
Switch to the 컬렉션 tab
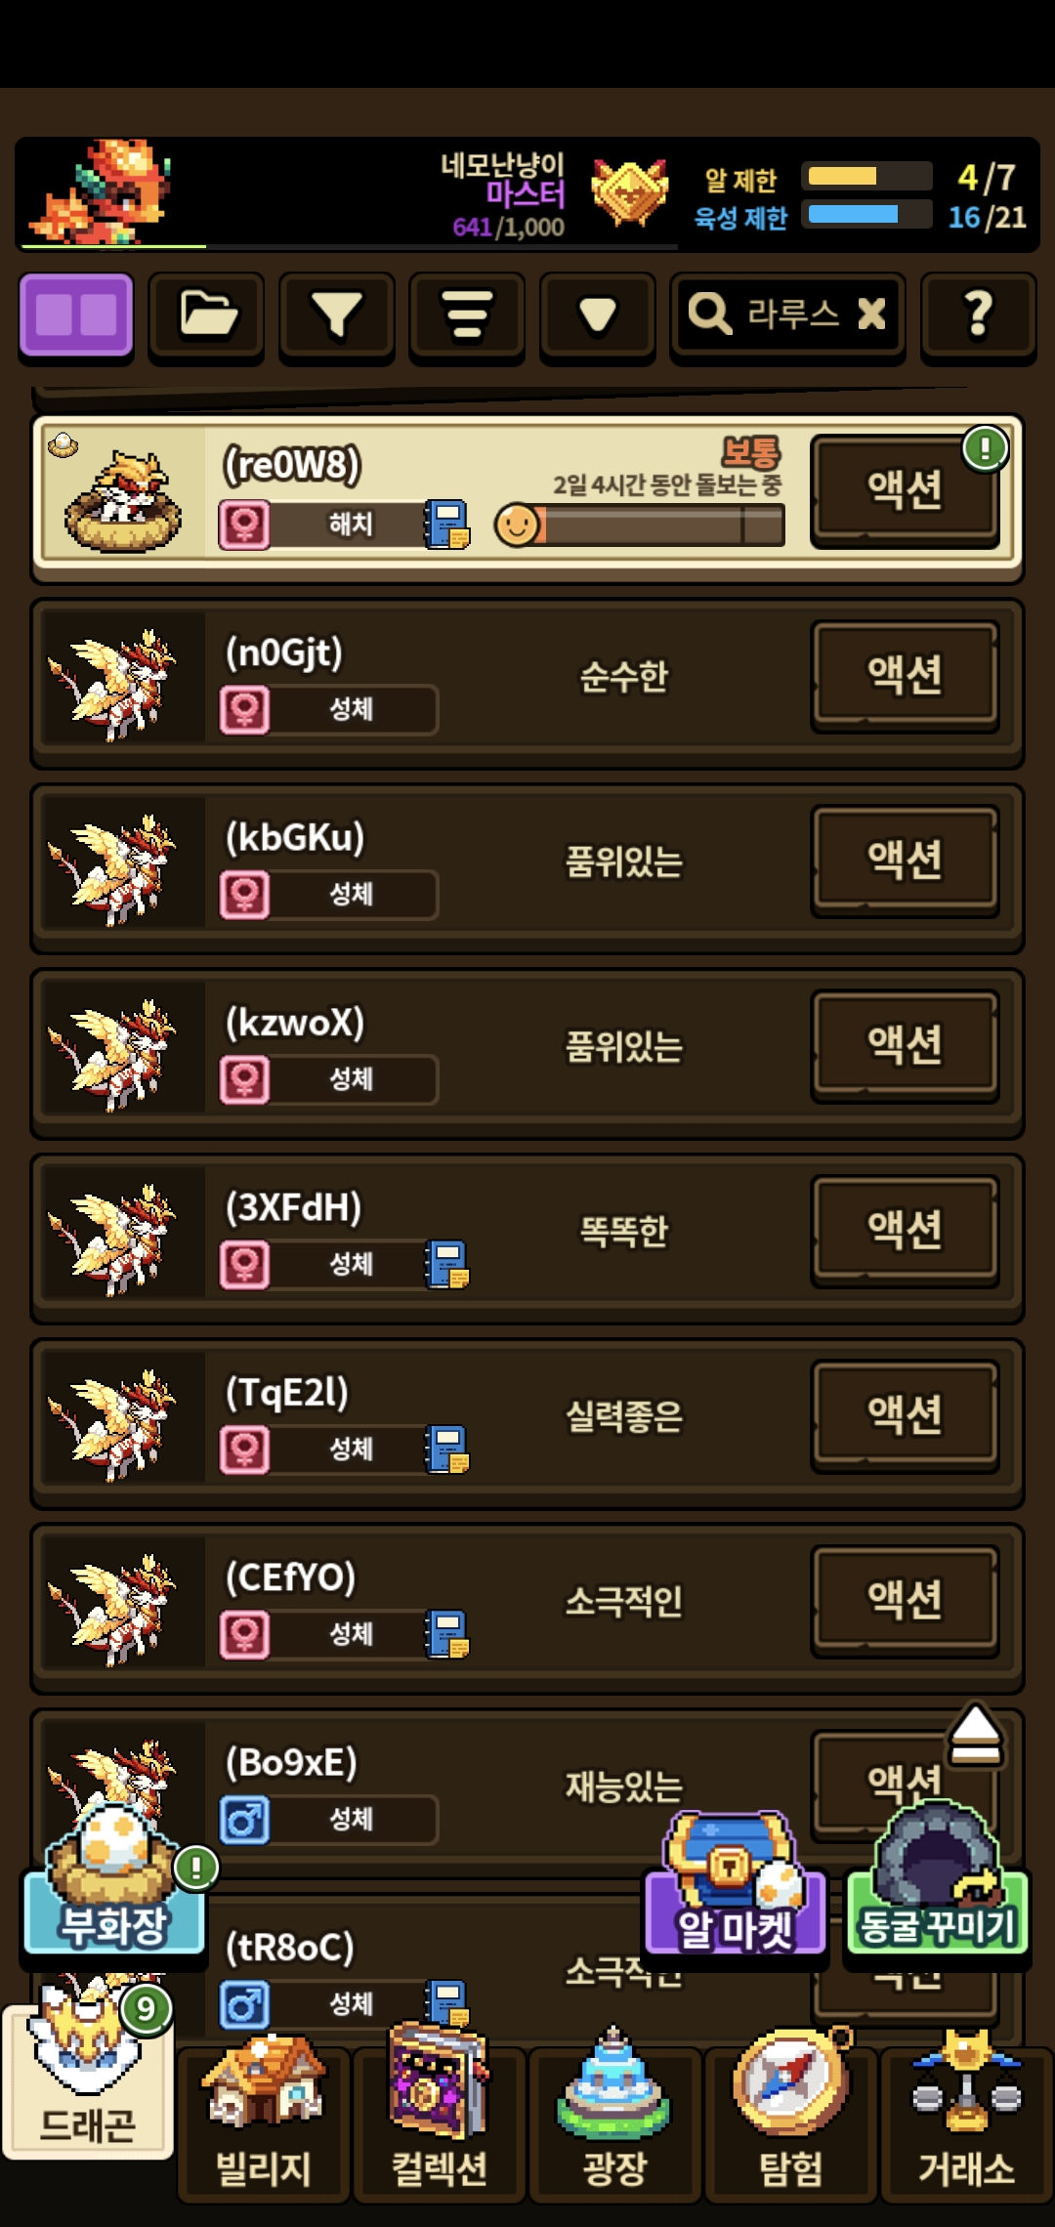click(440, 2119)
